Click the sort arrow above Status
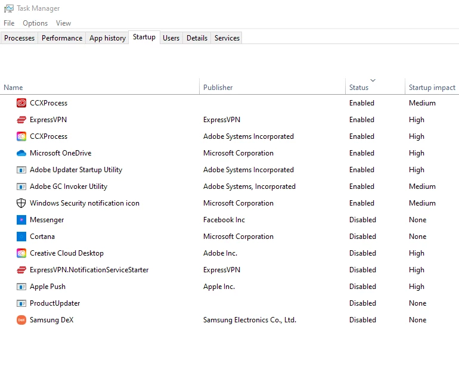 [373, 80]
